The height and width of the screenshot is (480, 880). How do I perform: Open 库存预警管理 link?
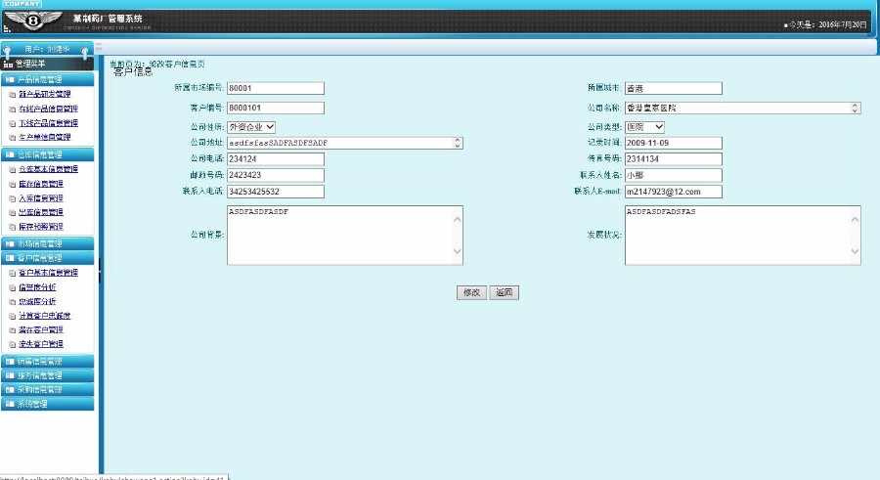41,228
